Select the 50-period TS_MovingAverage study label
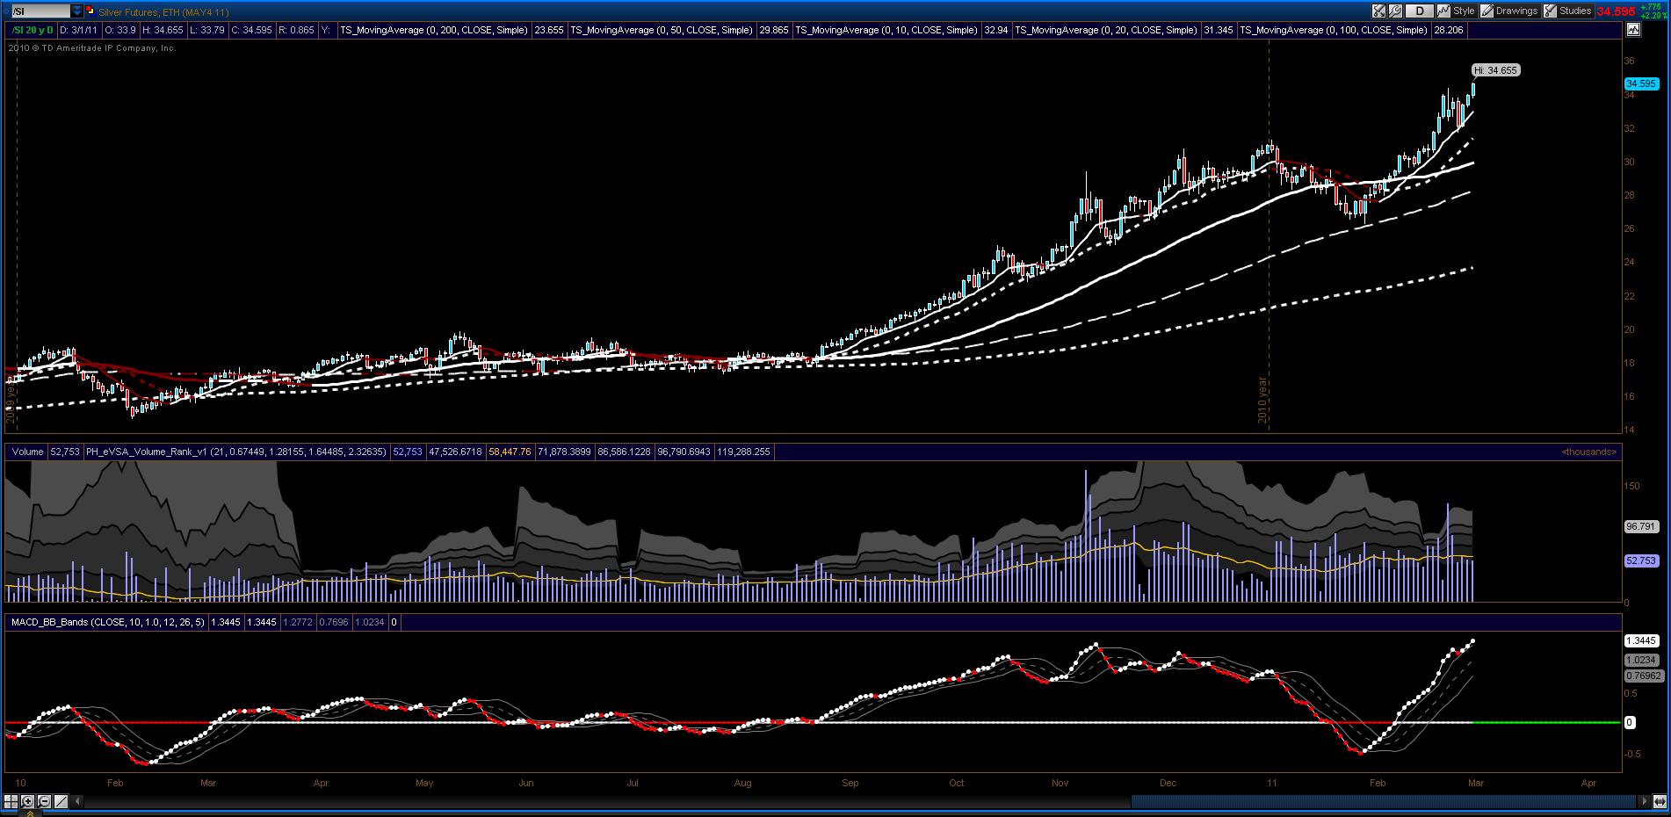This screenshot has width=1671, height=817. (x=662, y=30)
